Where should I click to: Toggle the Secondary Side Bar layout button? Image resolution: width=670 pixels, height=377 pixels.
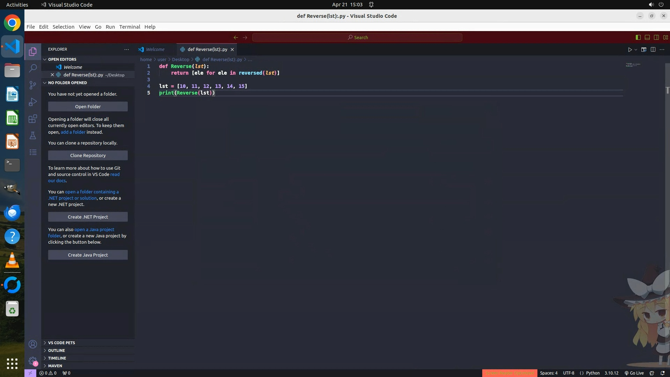(x=656, y=37)
